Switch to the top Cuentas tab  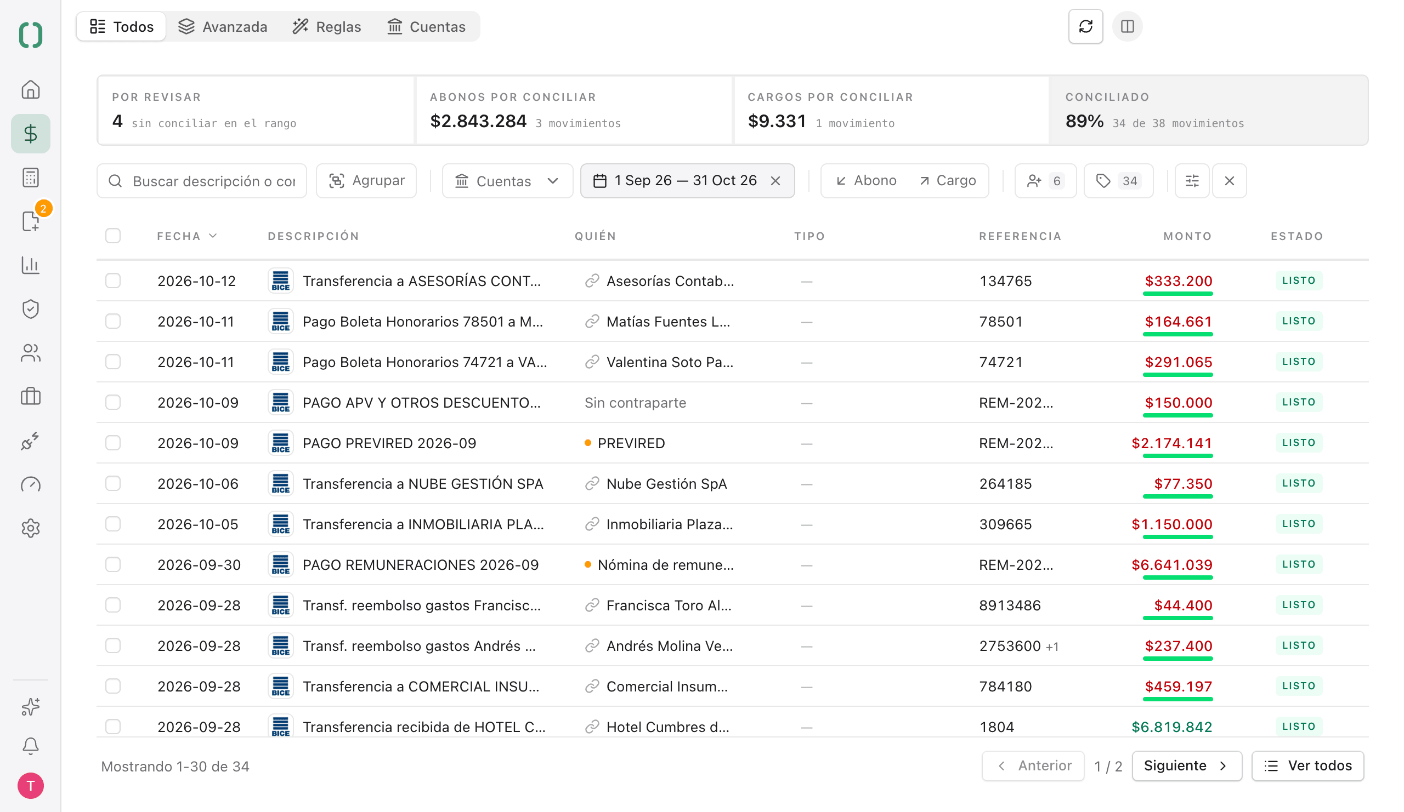click(426, 26)
